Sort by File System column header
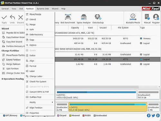Screen dimensions: 161x121 [125, 28]
